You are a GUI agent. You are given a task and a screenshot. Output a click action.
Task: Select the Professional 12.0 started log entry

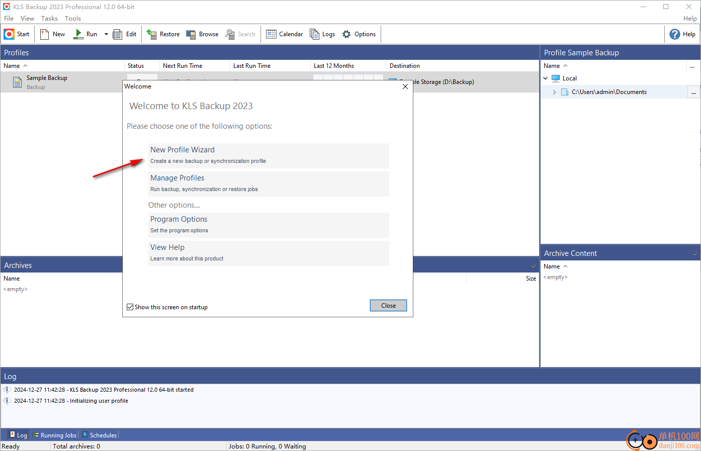tap(104, 390)
